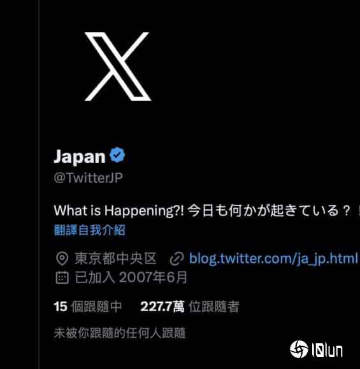
Task: Click the Japan display name
Action: (80, 157)
